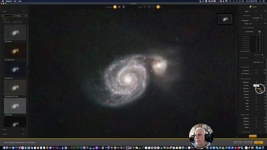Apply the 004 HK Light preset thumbnail
267x150 pixels.
(15, 106)
